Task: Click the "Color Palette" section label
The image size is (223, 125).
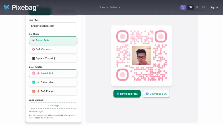Action: coord(35,67)
